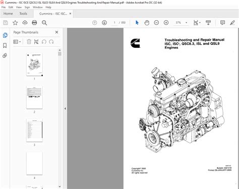Select the Cummins - ISC document tab
This screenshot has height=189, width=239.
point(53,14)
